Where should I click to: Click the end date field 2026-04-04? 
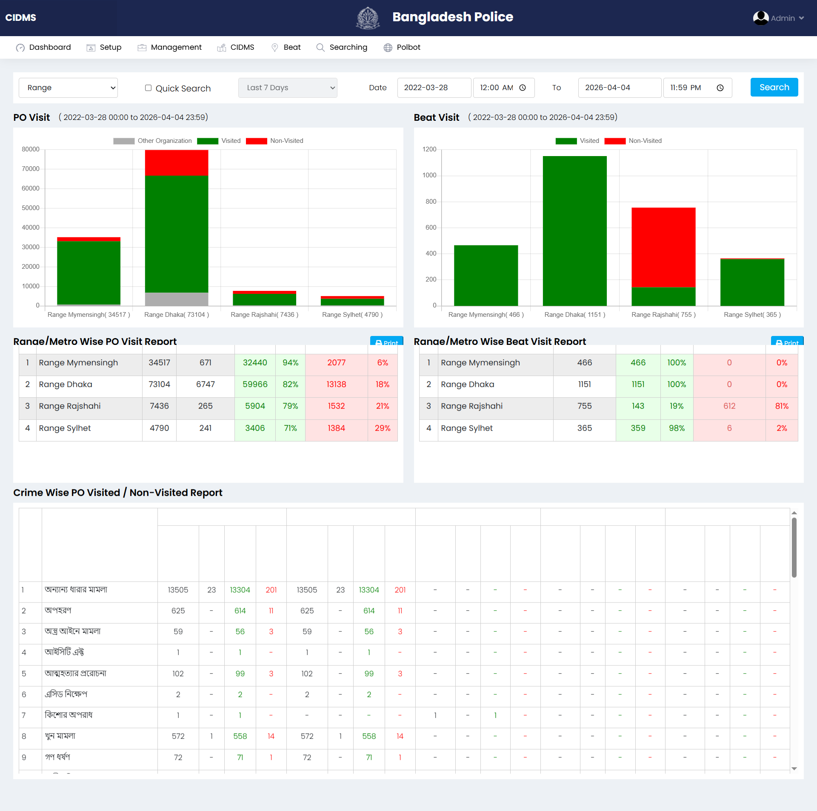tap(619, 88)
